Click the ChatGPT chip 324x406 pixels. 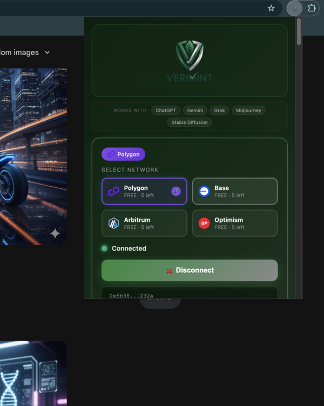166,110
